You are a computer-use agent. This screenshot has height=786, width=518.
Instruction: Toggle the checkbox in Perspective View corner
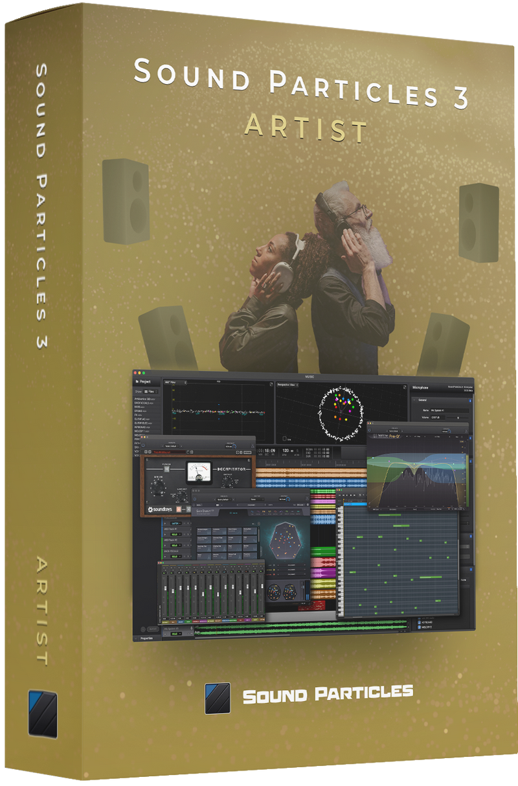point(285,437)
